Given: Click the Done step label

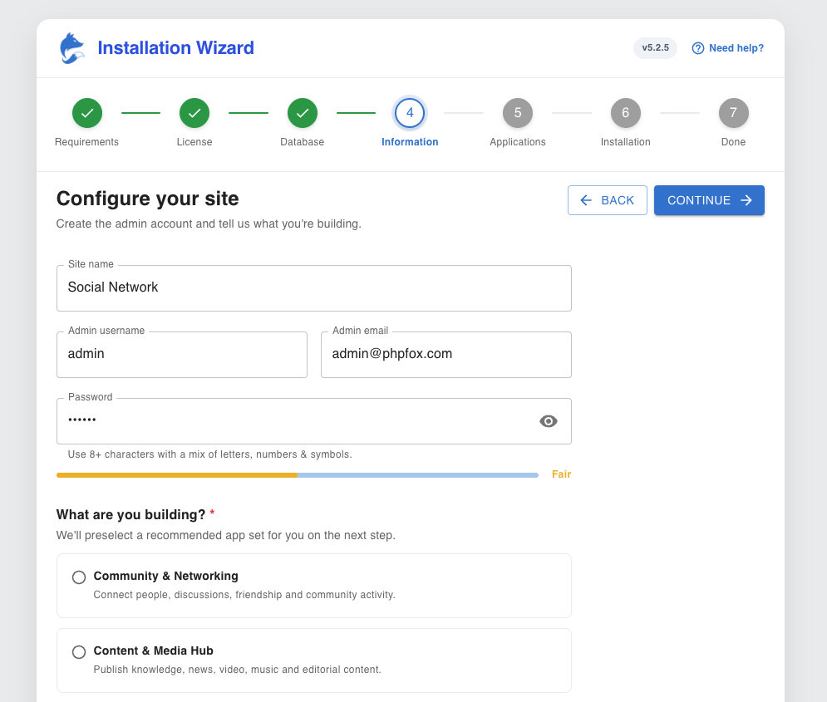Looking at the screenshot, I should point(734,142).
